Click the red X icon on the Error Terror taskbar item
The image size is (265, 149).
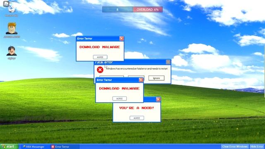pyautogui.click(x=53, y=147)
